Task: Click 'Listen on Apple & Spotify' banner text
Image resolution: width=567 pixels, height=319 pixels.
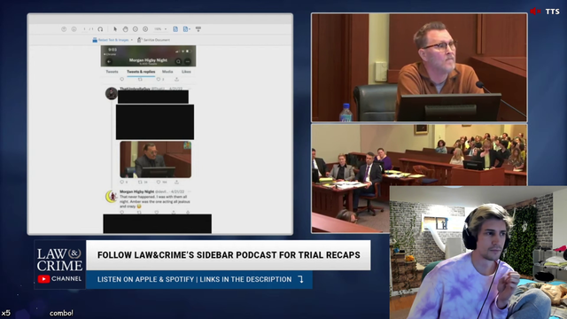Action: pos(194,279)
